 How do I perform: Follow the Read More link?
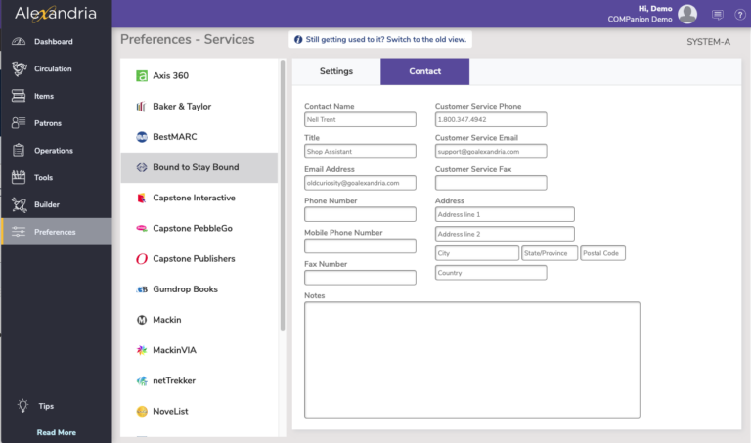(57, 432)
